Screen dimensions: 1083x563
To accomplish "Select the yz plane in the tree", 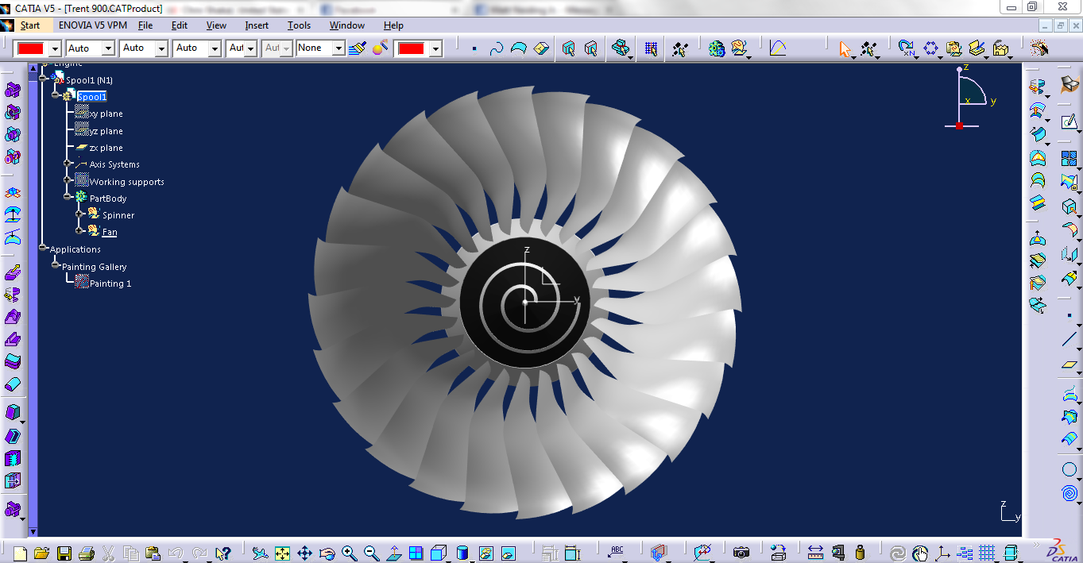I will tap(106, 131).
